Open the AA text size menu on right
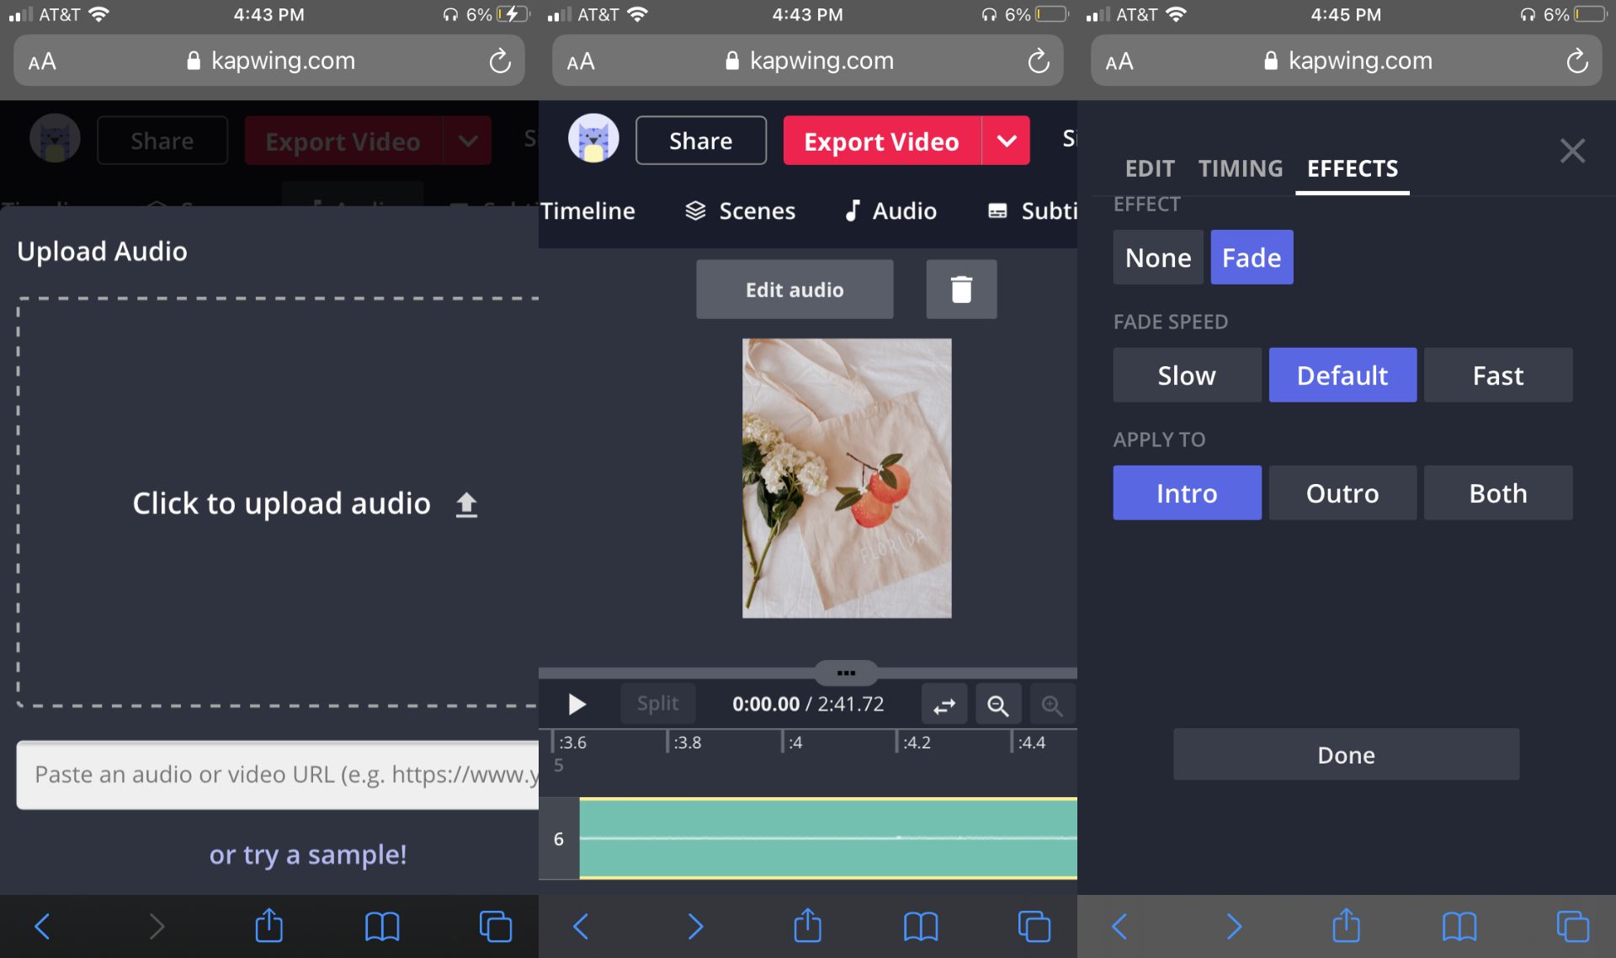This screenshot has width=1616, height=958. 1119,61
